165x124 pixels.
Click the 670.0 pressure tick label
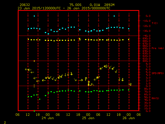click(147, 43)
